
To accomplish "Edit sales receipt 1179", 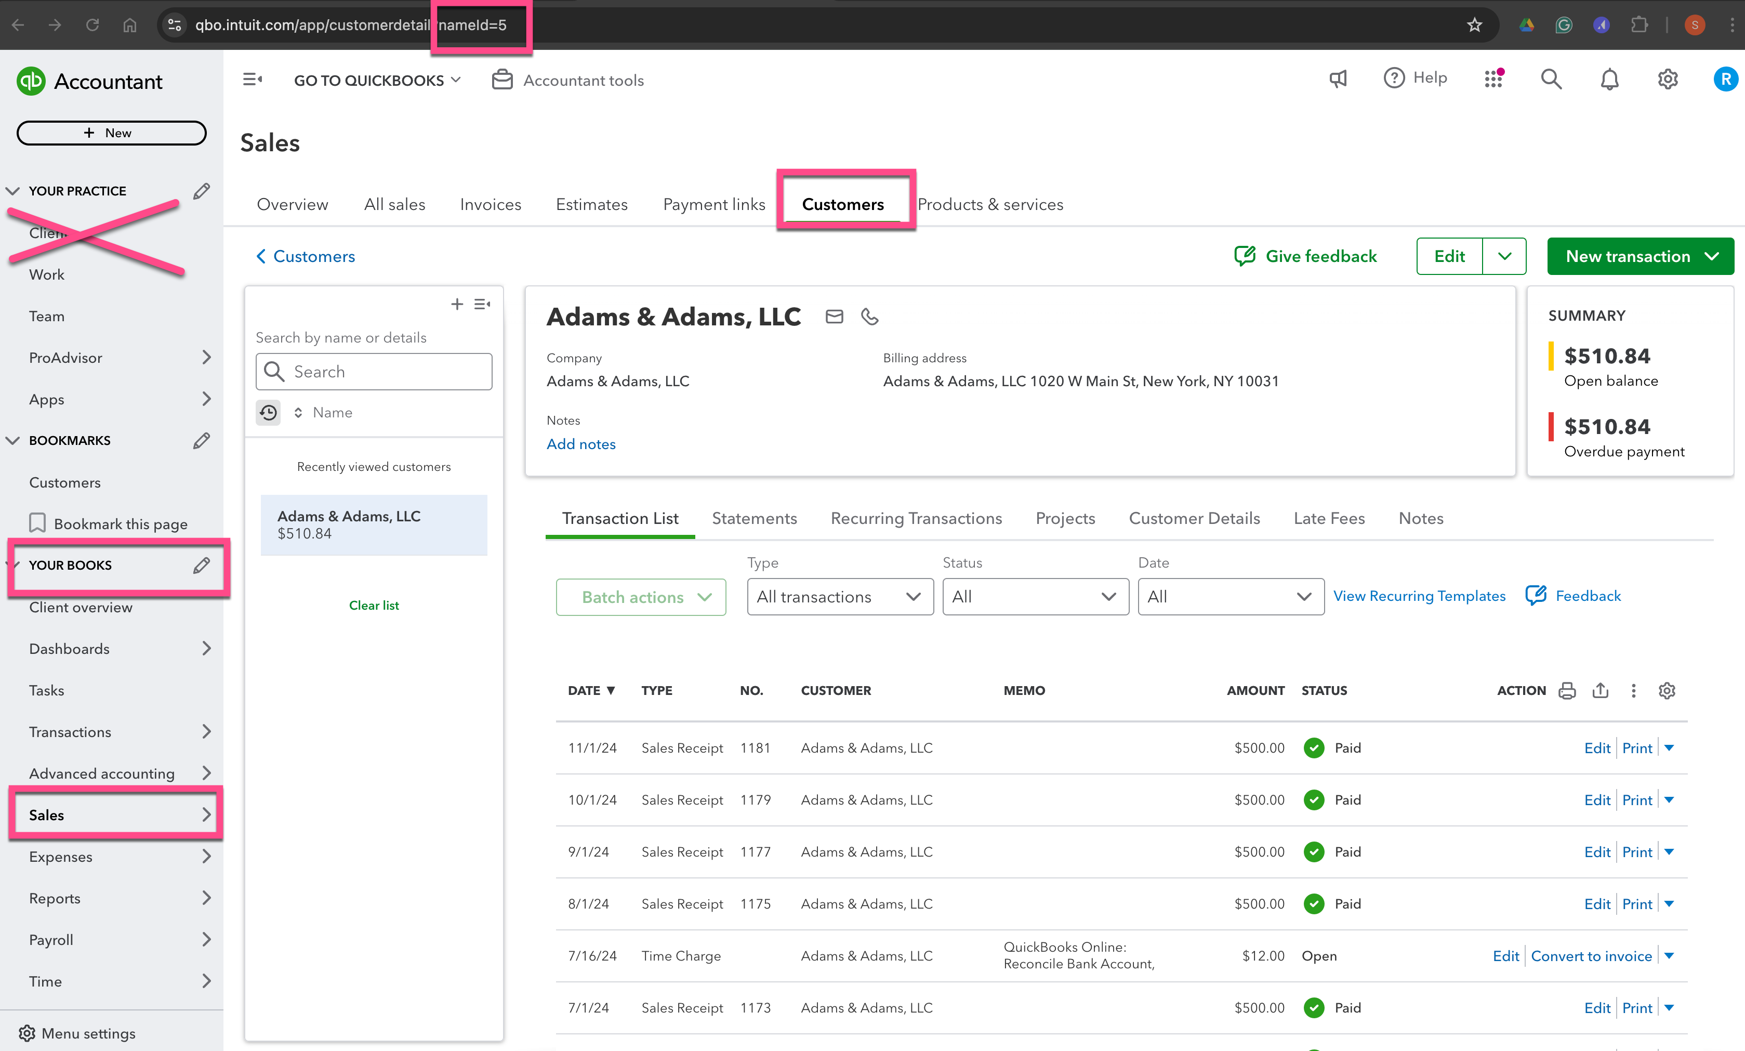I will pyautogui.click(x=1597, y=799).
